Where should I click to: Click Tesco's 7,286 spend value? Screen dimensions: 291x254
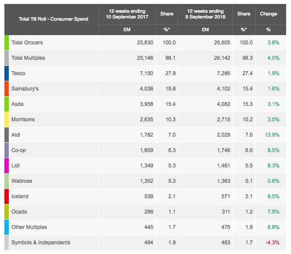[224, 73]
